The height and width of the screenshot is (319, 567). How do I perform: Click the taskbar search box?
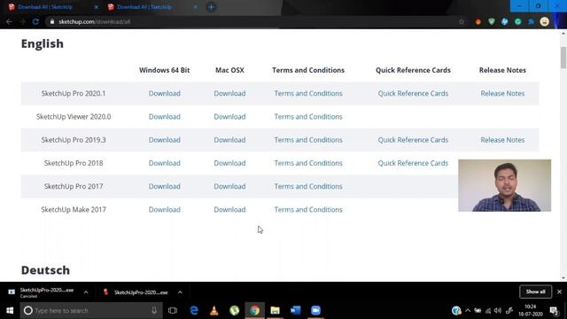[90, 310]
